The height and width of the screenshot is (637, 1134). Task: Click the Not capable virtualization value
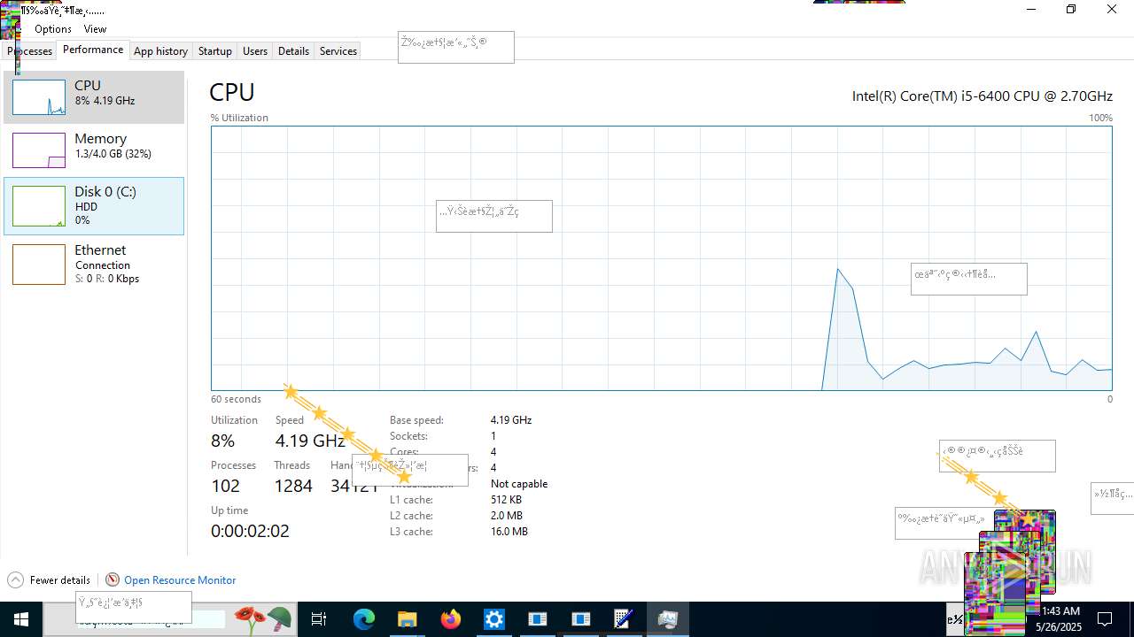519,484
